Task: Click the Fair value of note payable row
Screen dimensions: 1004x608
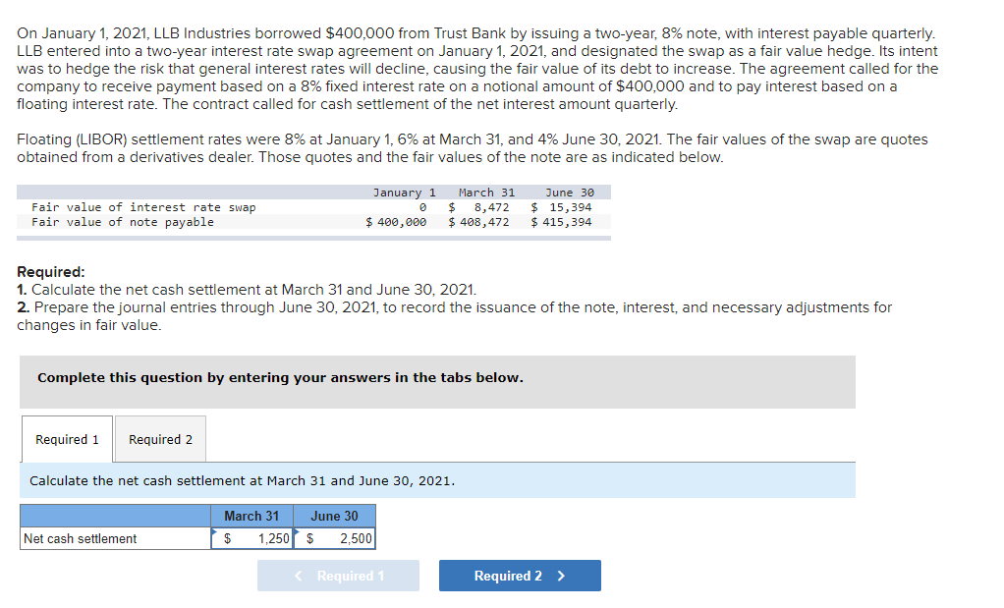Action: click(x=103, y=220)
